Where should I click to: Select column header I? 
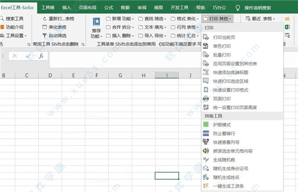point(167,75)
